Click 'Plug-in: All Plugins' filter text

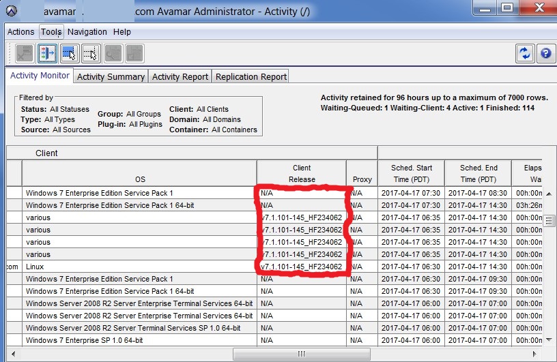point(130,124)
